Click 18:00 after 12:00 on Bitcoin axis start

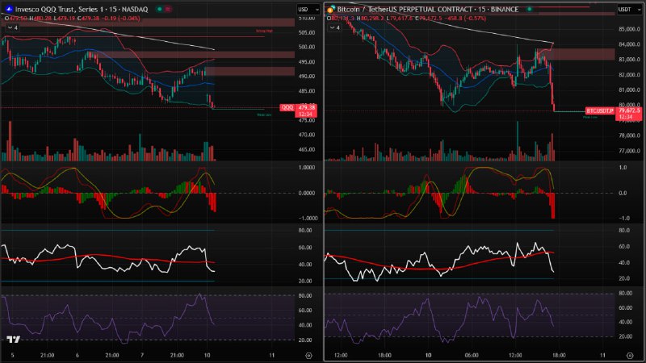coord(384,355)
